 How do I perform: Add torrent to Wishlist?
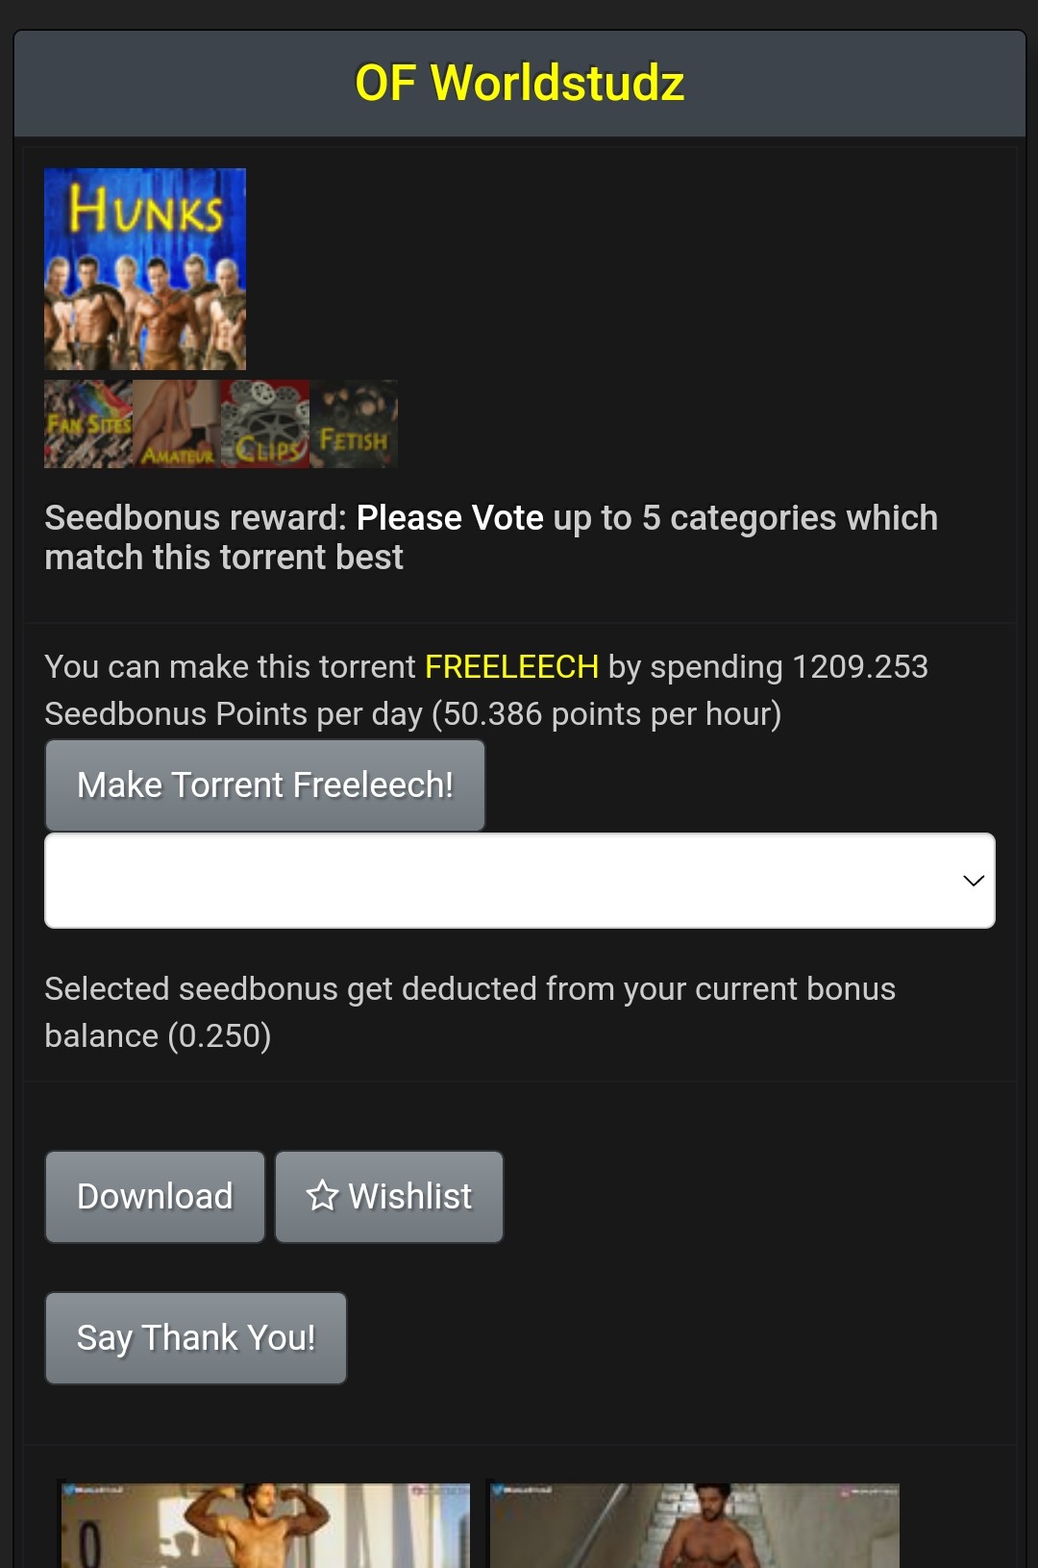389,1197
